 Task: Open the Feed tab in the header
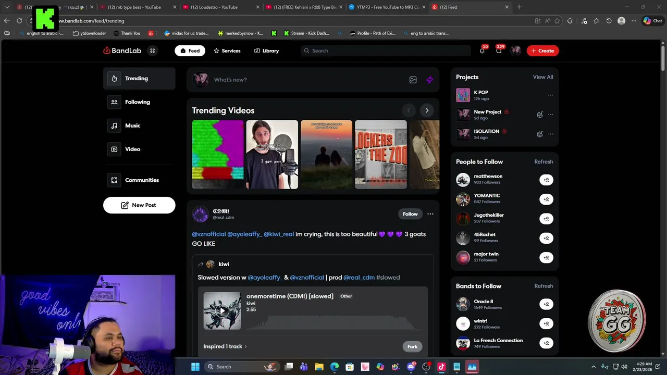(x=190, y=51)
